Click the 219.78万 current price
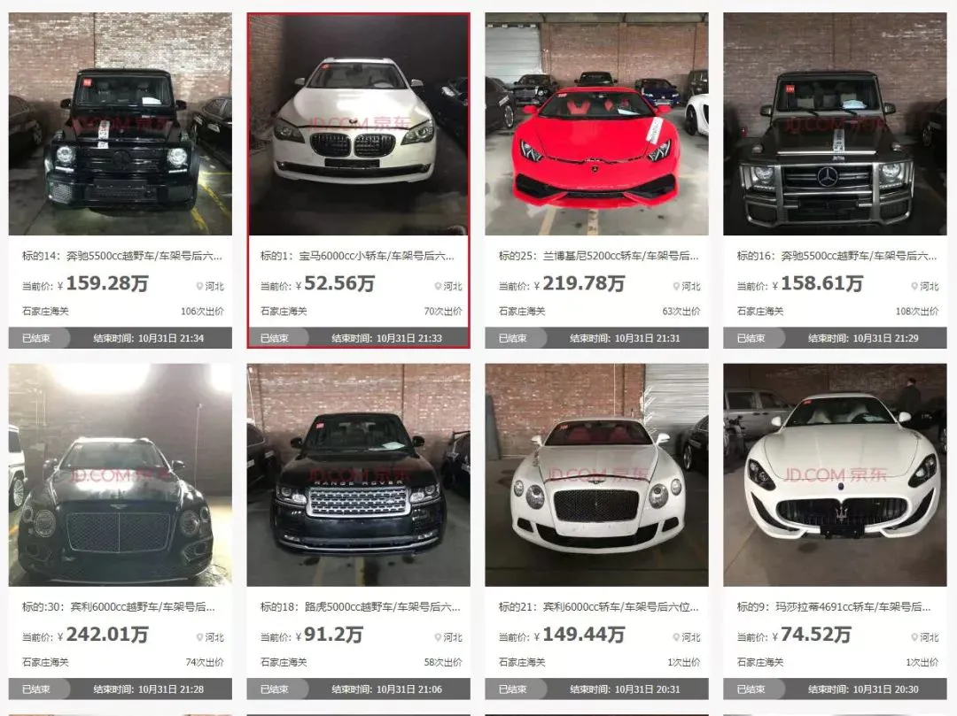Image resolution: width=957 pixels, height=716 pixels. [583, 283]
